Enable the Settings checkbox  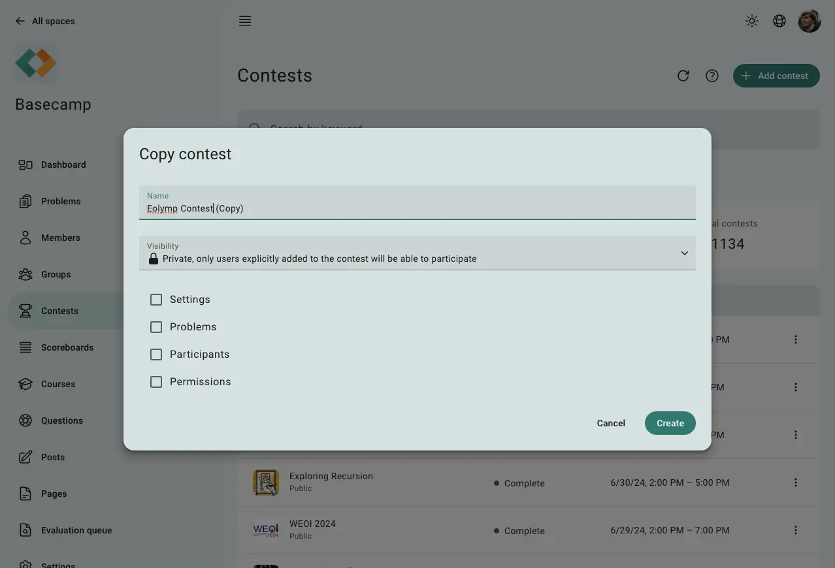[x=156, y=300]
